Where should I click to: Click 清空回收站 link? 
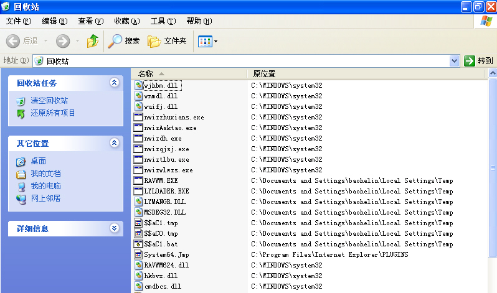[x=49, y=101]
